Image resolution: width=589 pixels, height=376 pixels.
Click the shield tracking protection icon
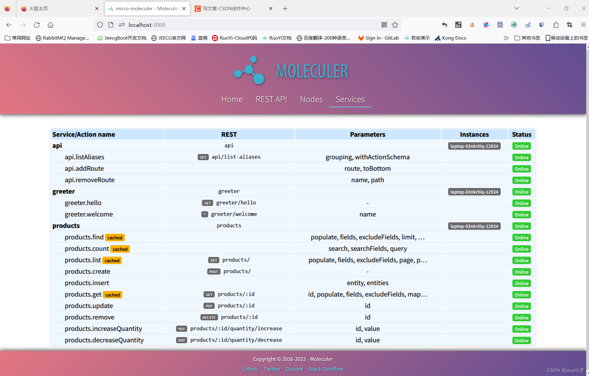100,25
